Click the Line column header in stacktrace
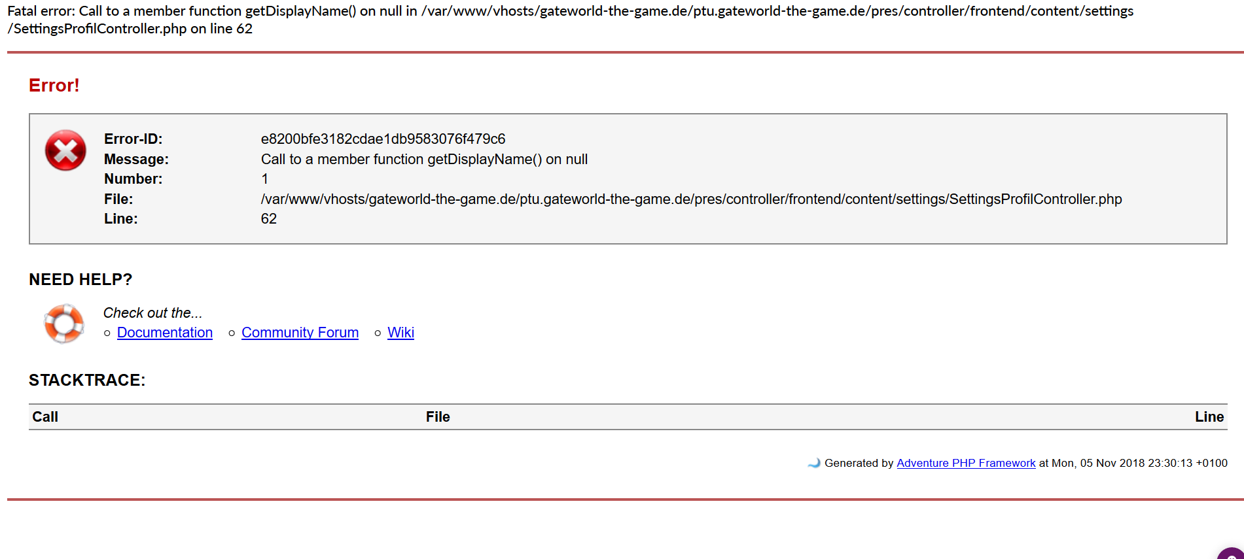Screen dimensions: 1244x559 pos(1209,417)
